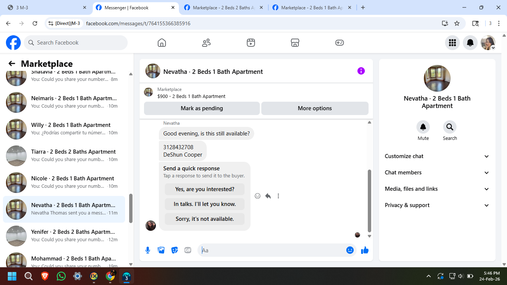Open the notifications bell in header
This screenshot has height=285, width=507.
coord(470,43)
